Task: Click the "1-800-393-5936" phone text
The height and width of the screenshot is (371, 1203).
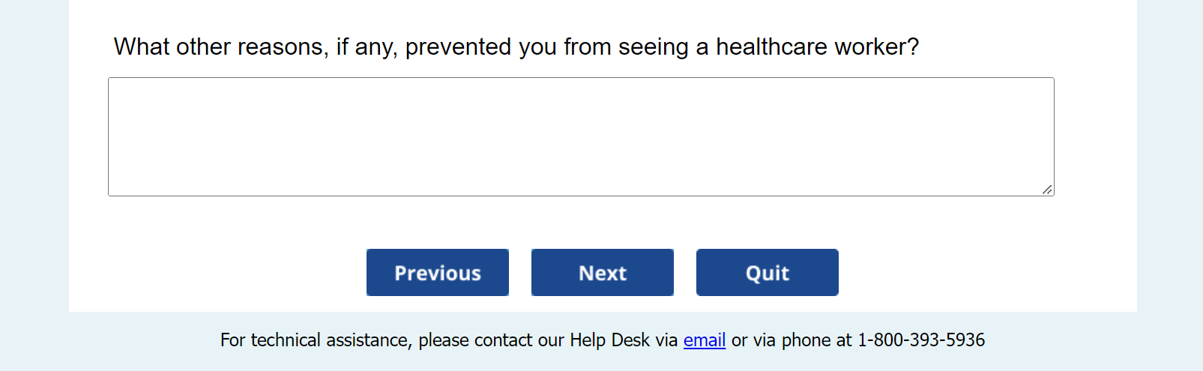Action: click(x=920, y=340)
